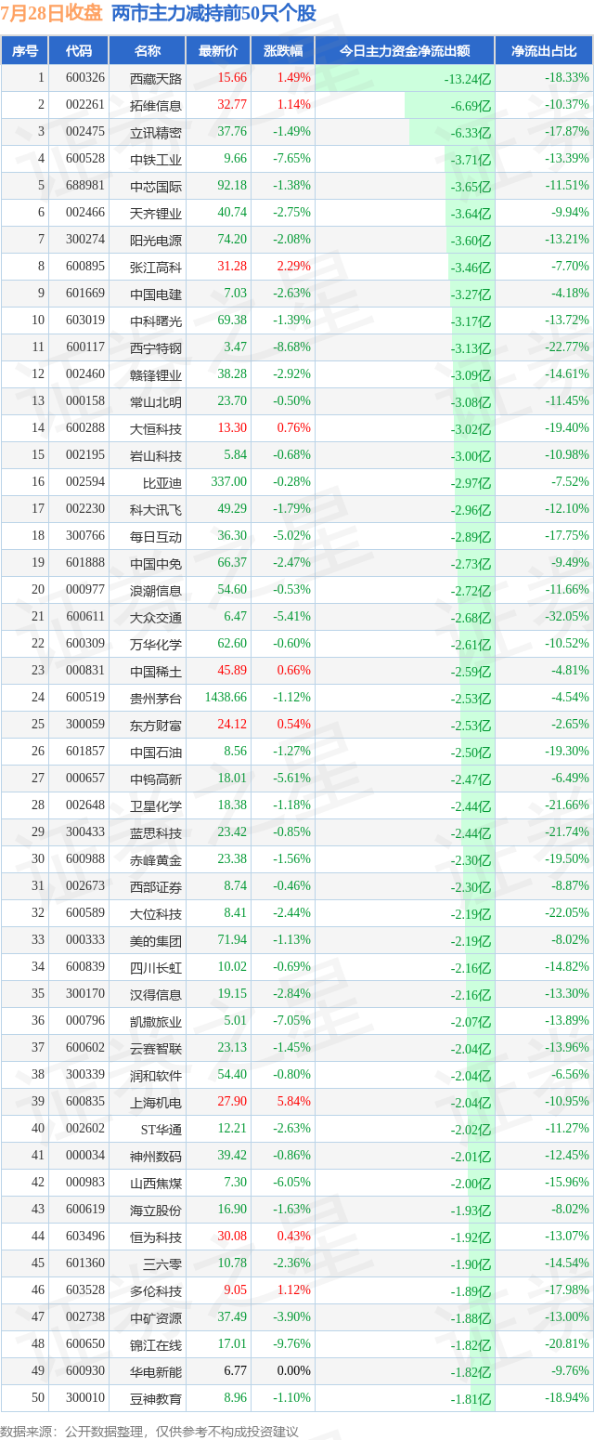This screenshot has height=1440, width=594.
Task: Click stock name 常山北明
Action: [x=156, y=401]
